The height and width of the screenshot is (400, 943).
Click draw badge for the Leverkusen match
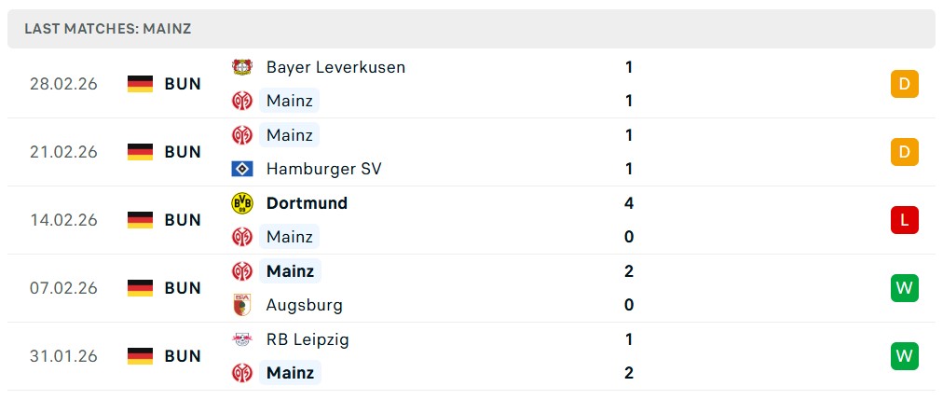(904, 84)
